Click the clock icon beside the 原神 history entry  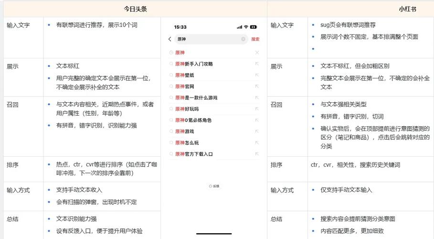[x=171, y=53]
